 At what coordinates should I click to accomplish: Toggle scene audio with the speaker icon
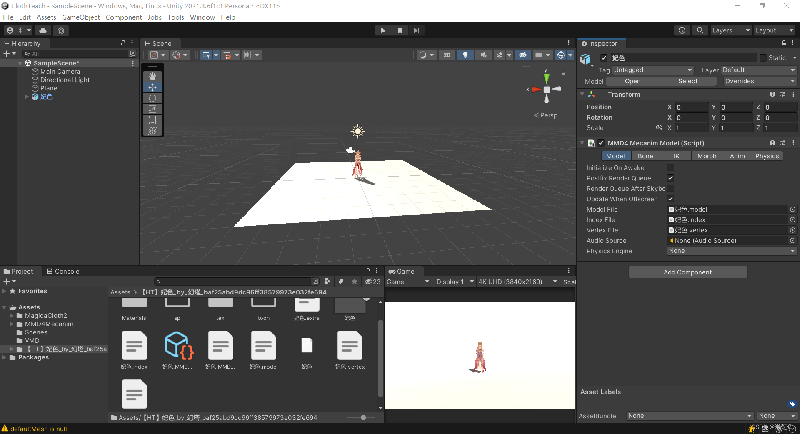tap(483, 55)
